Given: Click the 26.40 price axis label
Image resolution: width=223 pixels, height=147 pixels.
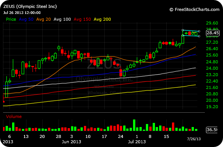Looking at the screenshot, I should coord(212,49).
